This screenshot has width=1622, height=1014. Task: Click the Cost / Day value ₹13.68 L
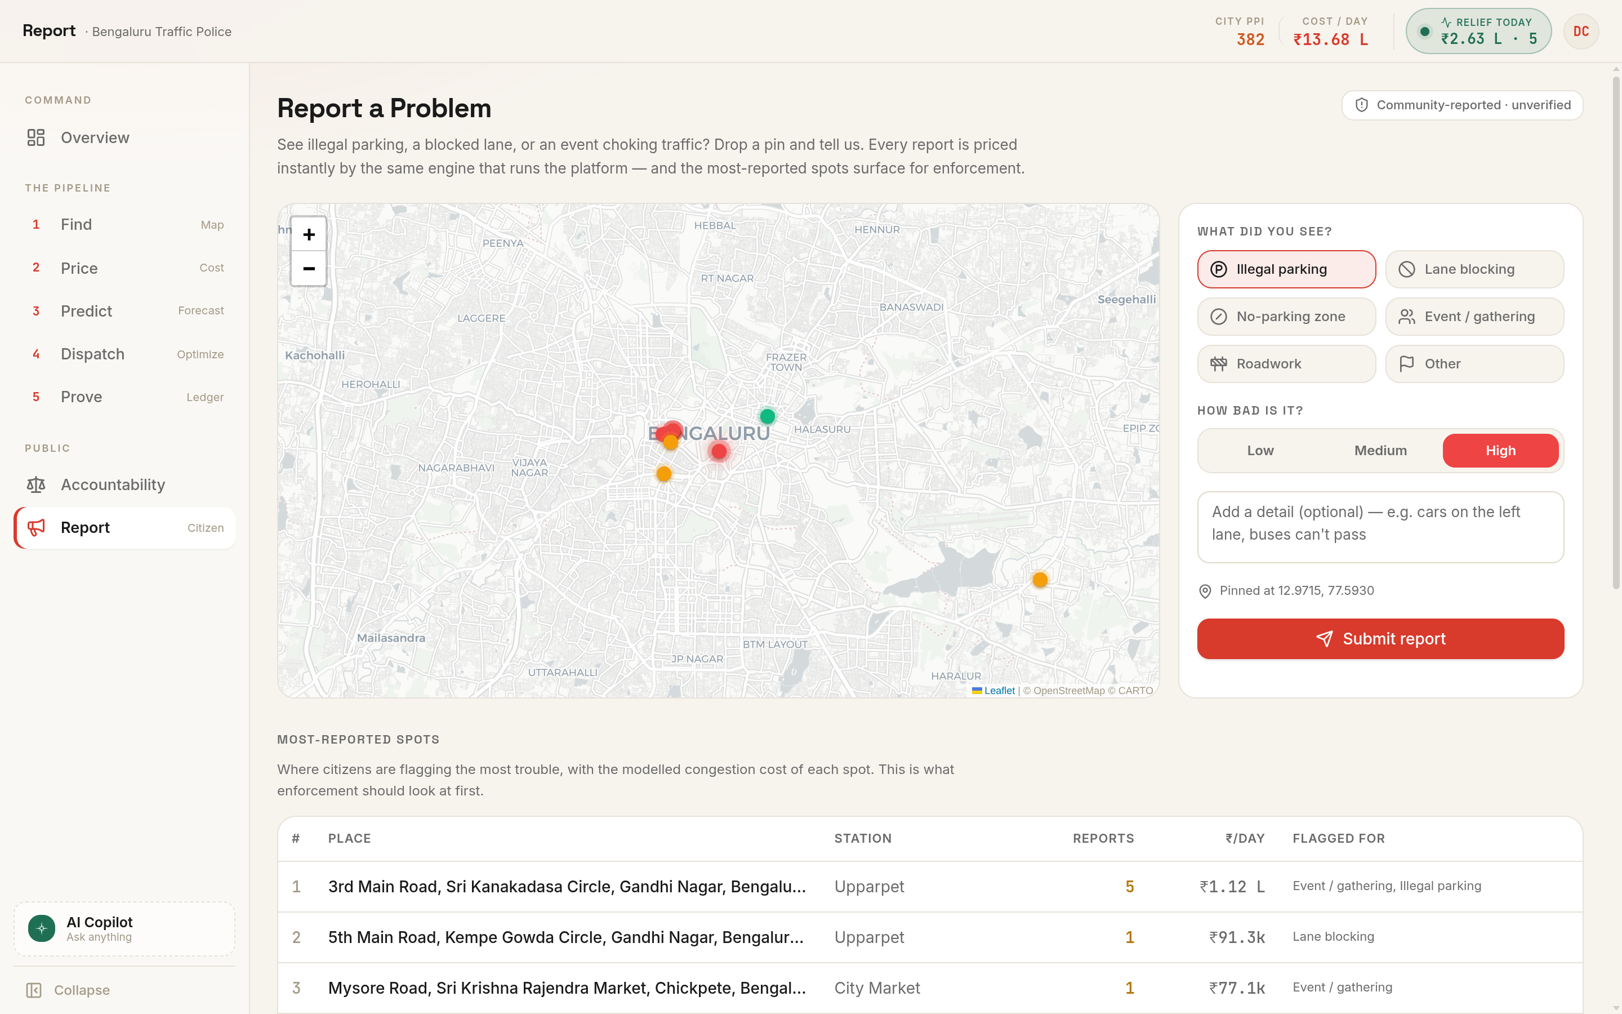point(1330,39)
